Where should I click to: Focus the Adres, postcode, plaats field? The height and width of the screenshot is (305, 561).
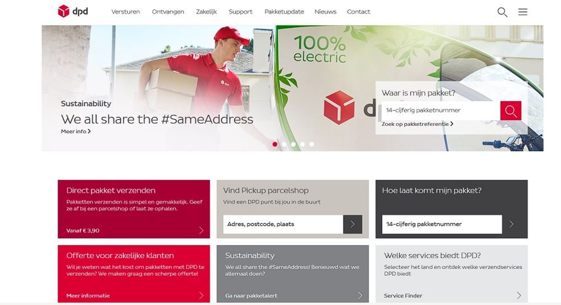pos(283,224)
